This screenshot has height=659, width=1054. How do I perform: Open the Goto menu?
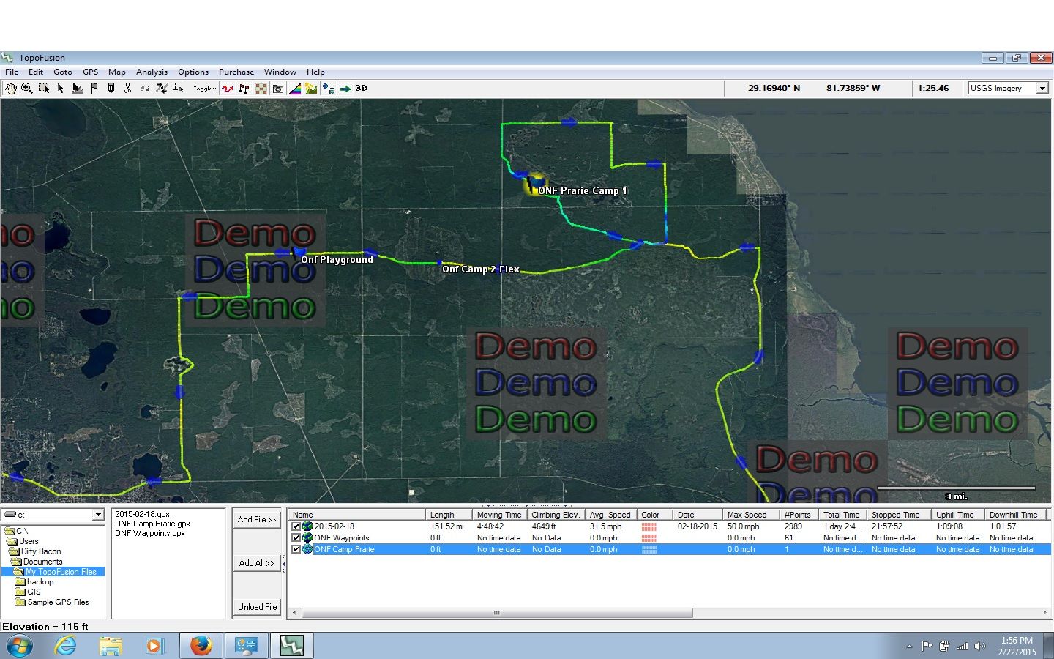[x=63, y=72]
